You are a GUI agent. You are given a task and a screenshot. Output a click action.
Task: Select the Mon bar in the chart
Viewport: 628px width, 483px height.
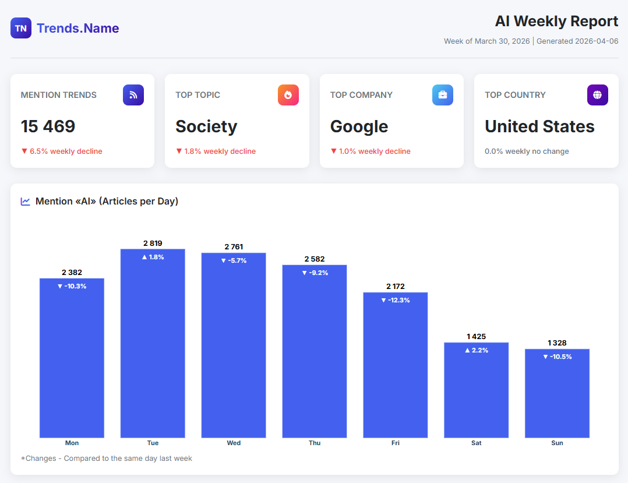[72, 358]
